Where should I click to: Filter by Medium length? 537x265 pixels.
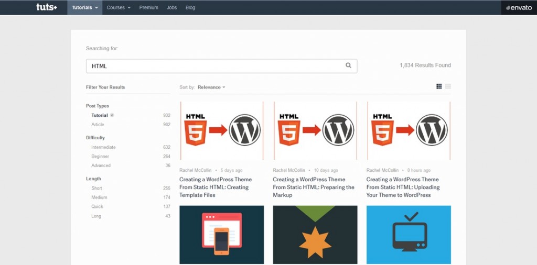tap(99, 197)
